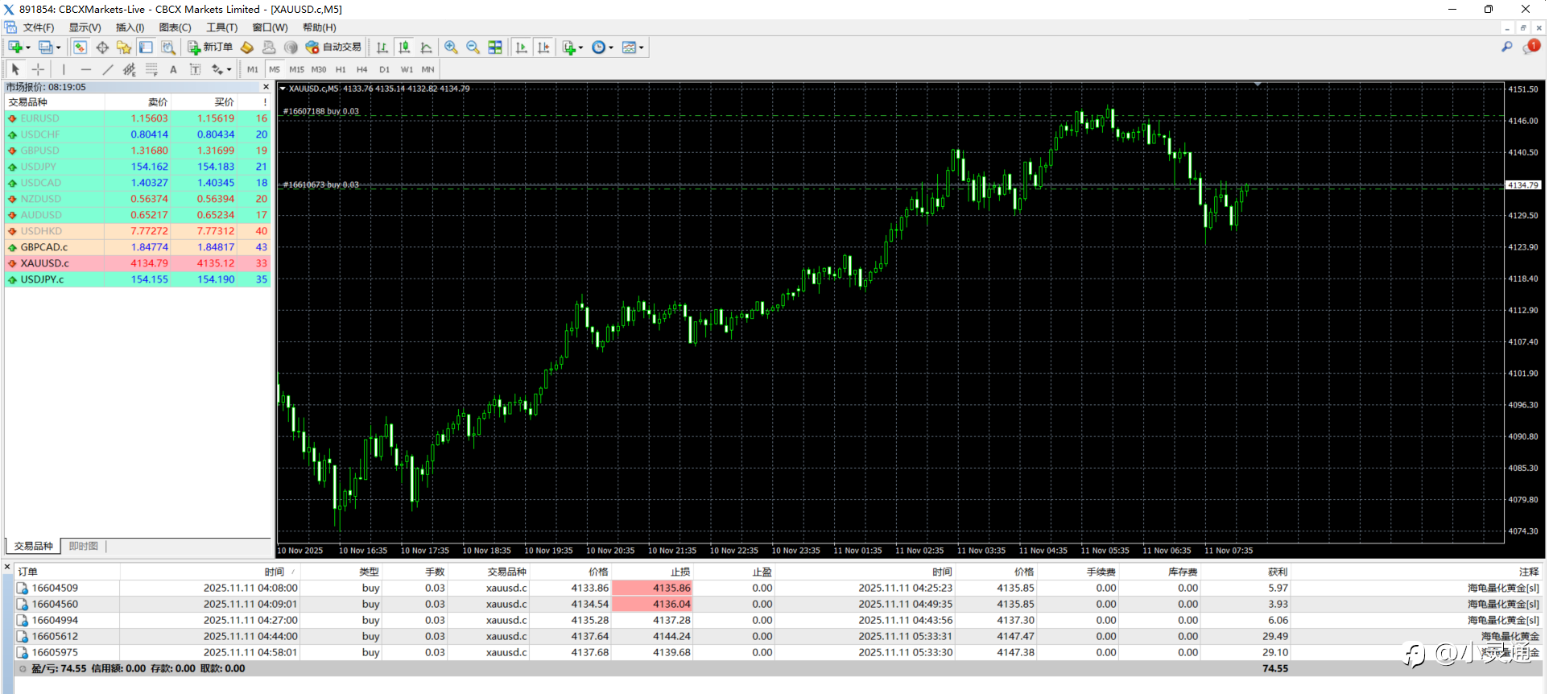Toggle the chart shift button

(544, 48)
